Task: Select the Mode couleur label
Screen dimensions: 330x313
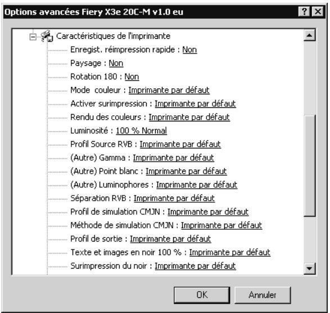Action: (x=96, y=90)
